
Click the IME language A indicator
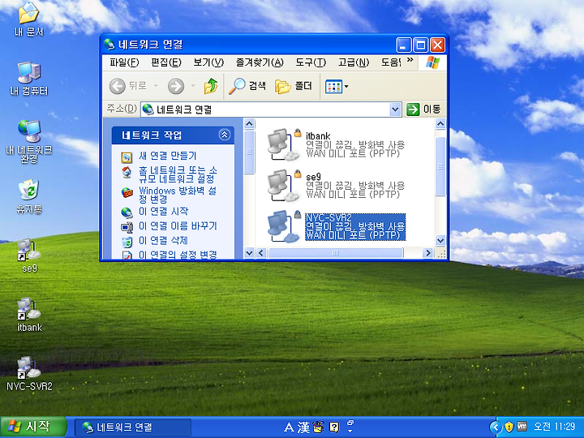289,427
